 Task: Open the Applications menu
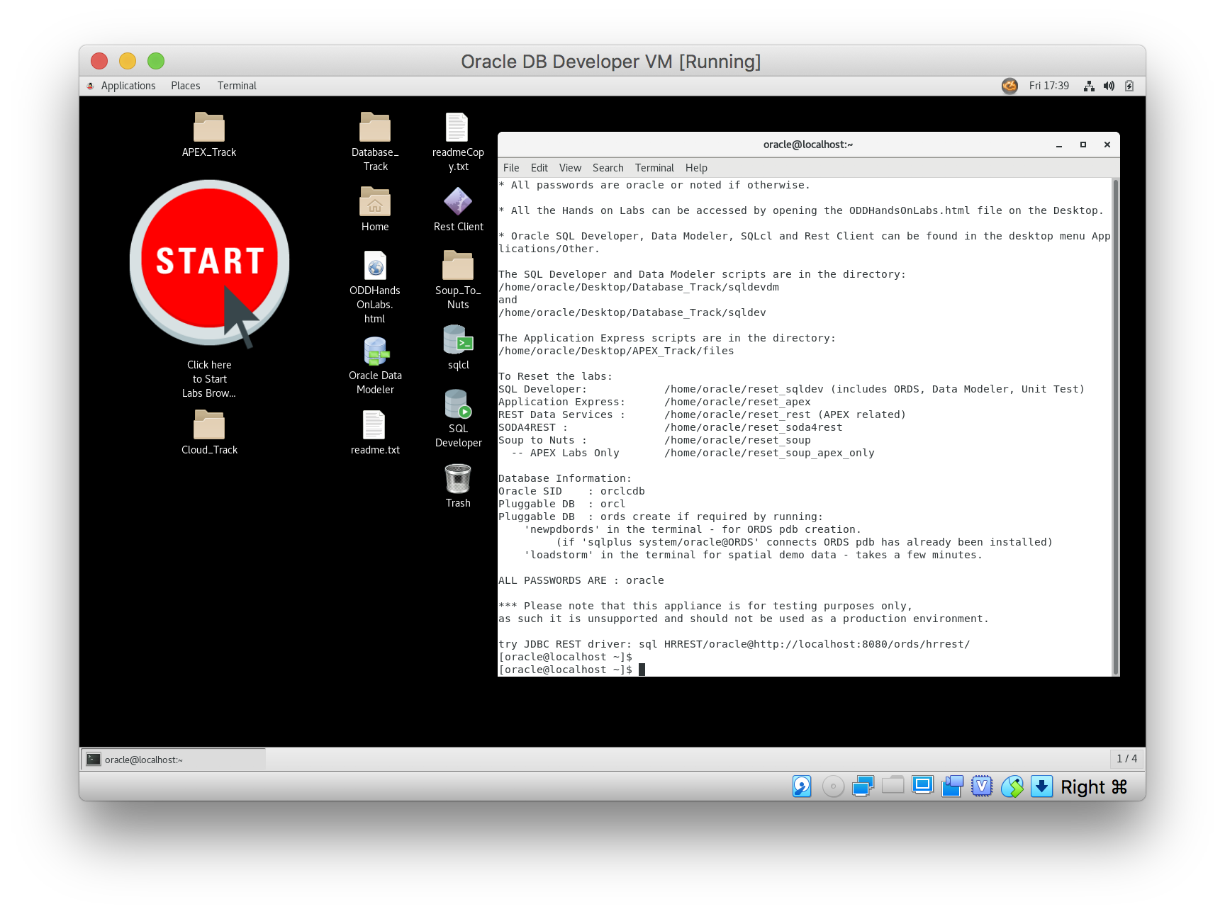point(128,86)
